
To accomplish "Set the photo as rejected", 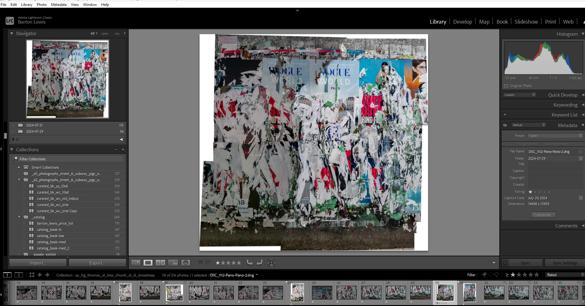I will tap(208, 263).
